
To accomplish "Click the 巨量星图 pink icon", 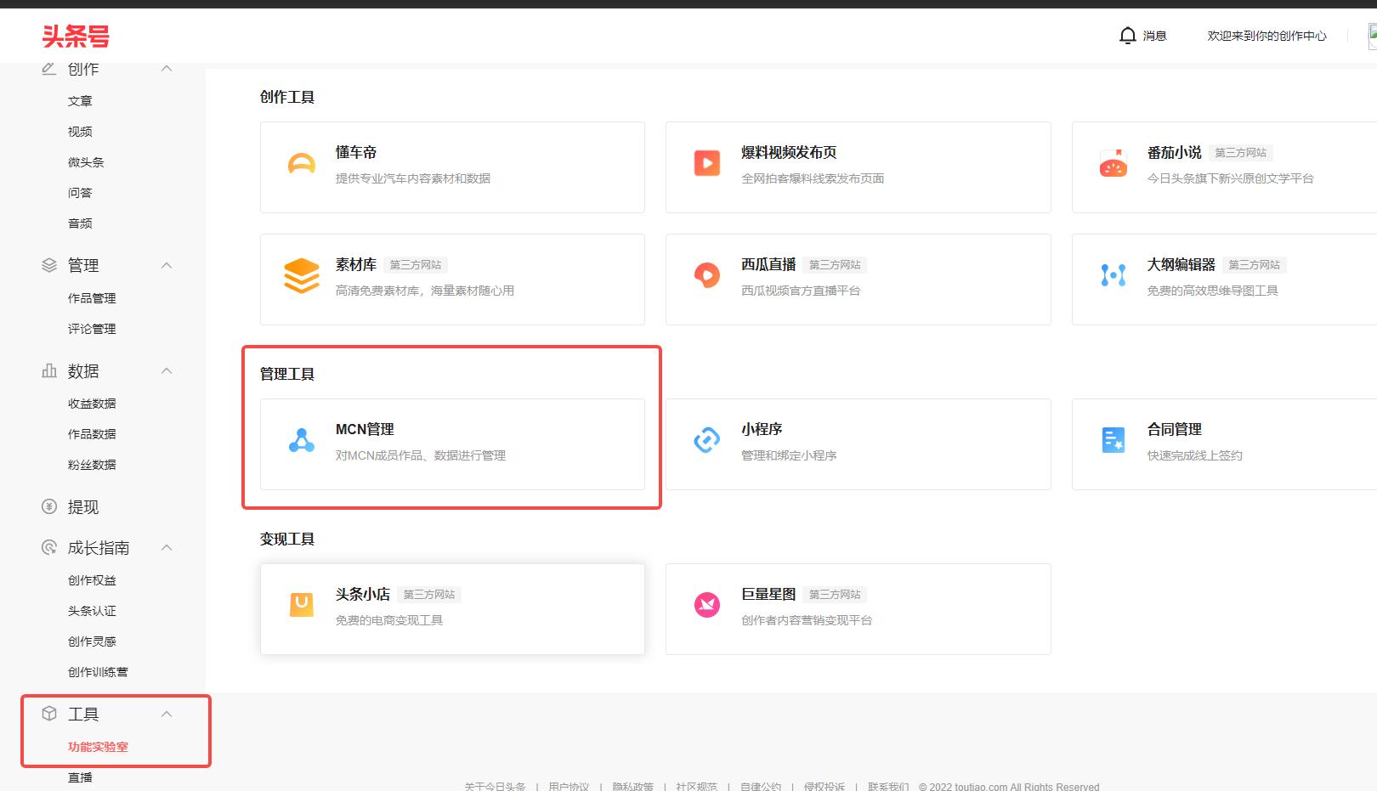I will 706,605.
